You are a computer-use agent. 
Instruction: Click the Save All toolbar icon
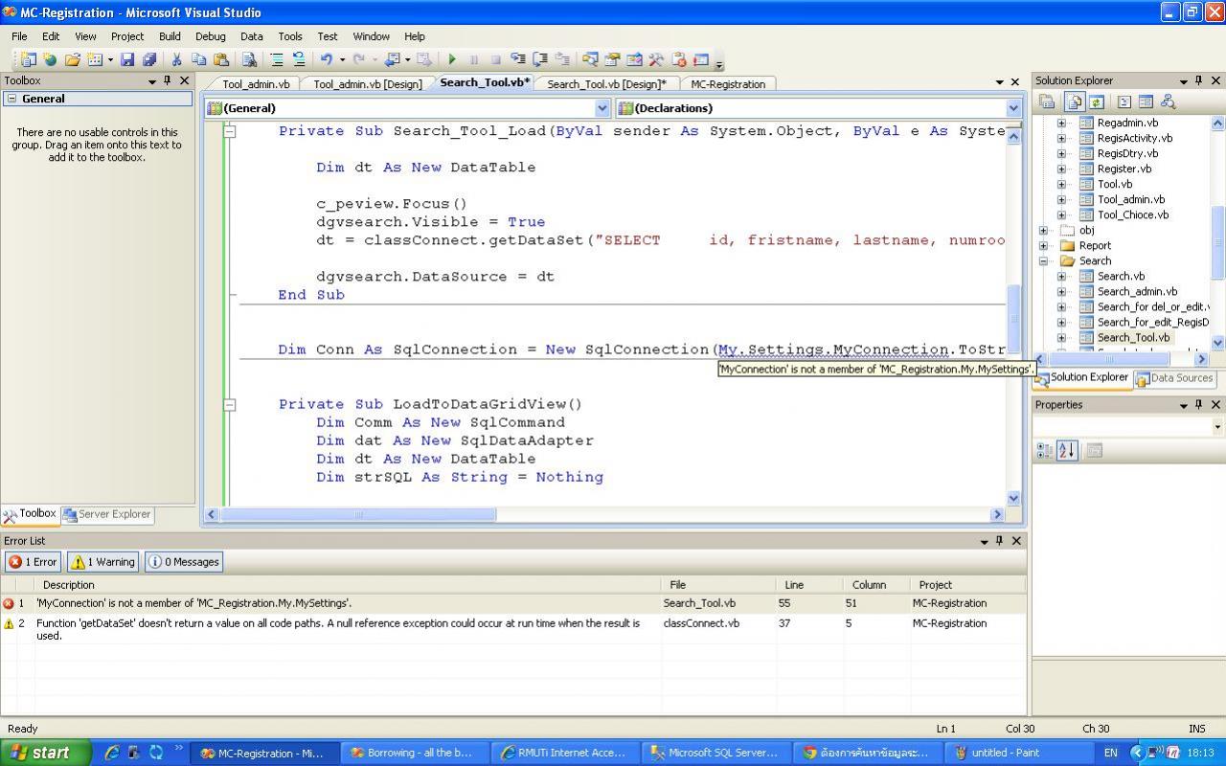[149, 59]
